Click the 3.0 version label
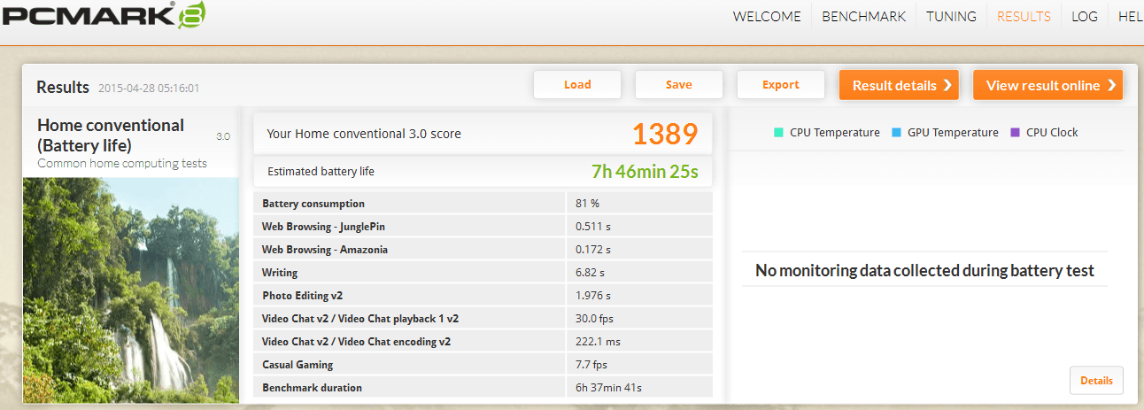Image resolution: width=1144 pixels, height=410 pixels. (223, 136)
